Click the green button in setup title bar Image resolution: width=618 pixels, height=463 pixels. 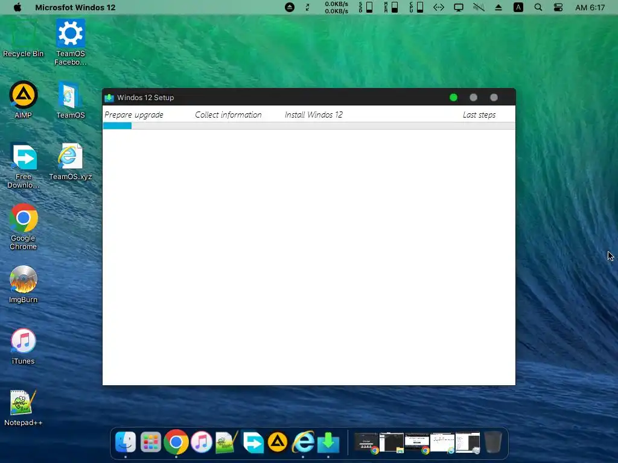coord(453,97)
